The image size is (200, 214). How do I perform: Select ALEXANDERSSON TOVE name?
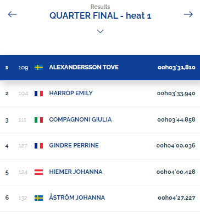click(84, 67)
